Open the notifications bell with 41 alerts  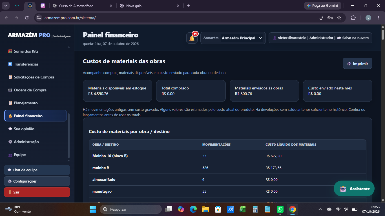[192, 38]
